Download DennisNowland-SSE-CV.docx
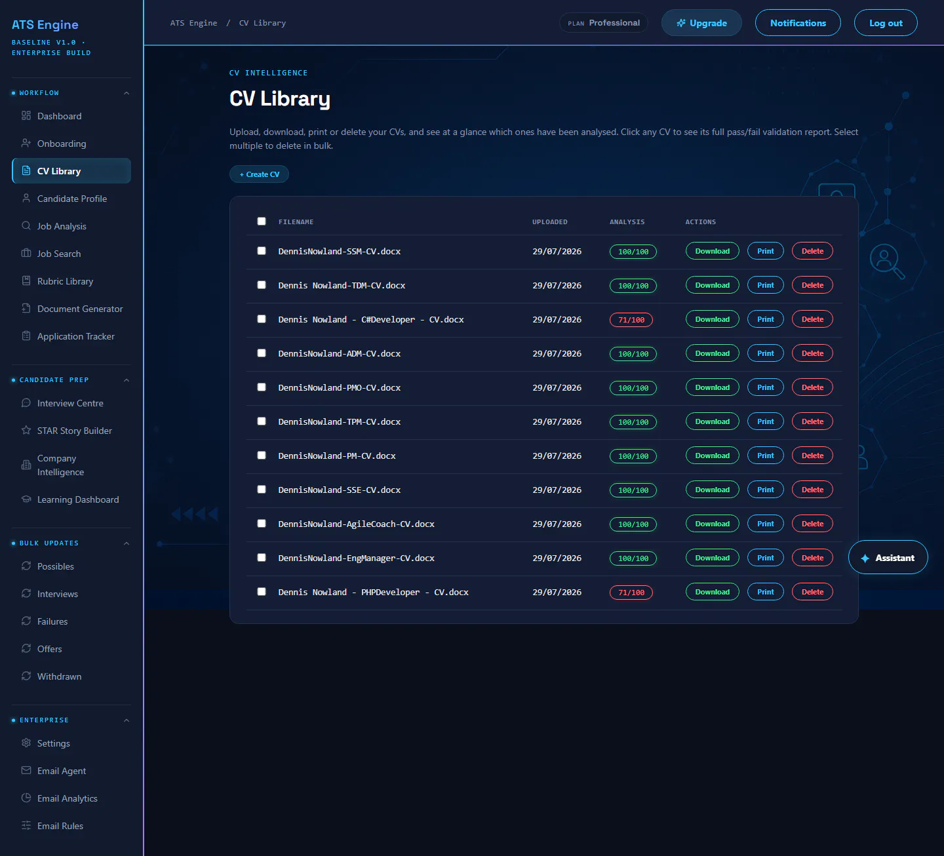 713,490
